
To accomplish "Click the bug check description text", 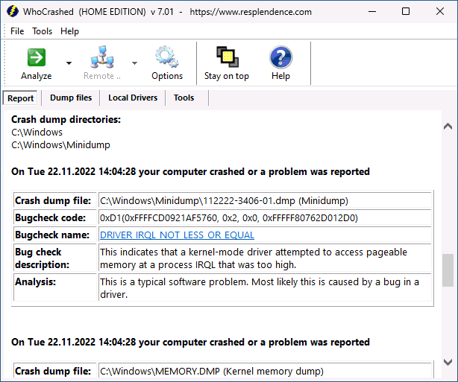I will (254, 258).
